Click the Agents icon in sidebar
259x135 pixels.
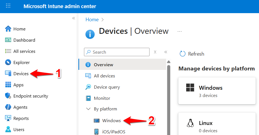pos(8,107)
